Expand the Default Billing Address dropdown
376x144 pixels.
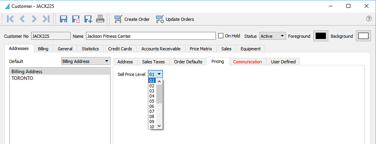86,61
